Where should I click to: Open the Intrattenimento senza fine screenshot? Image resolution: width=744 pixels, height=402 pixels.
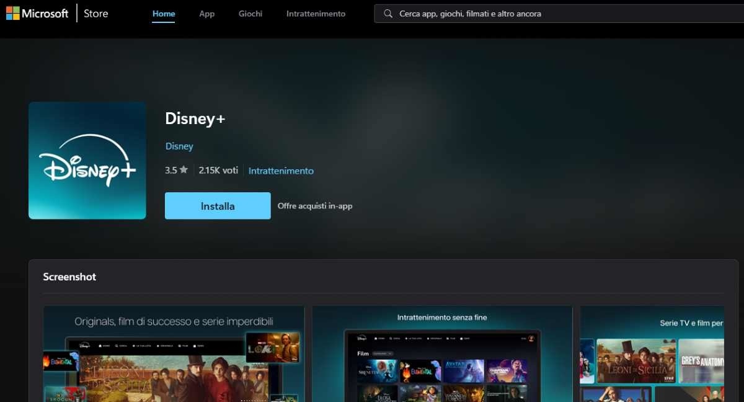pos(442,354)
